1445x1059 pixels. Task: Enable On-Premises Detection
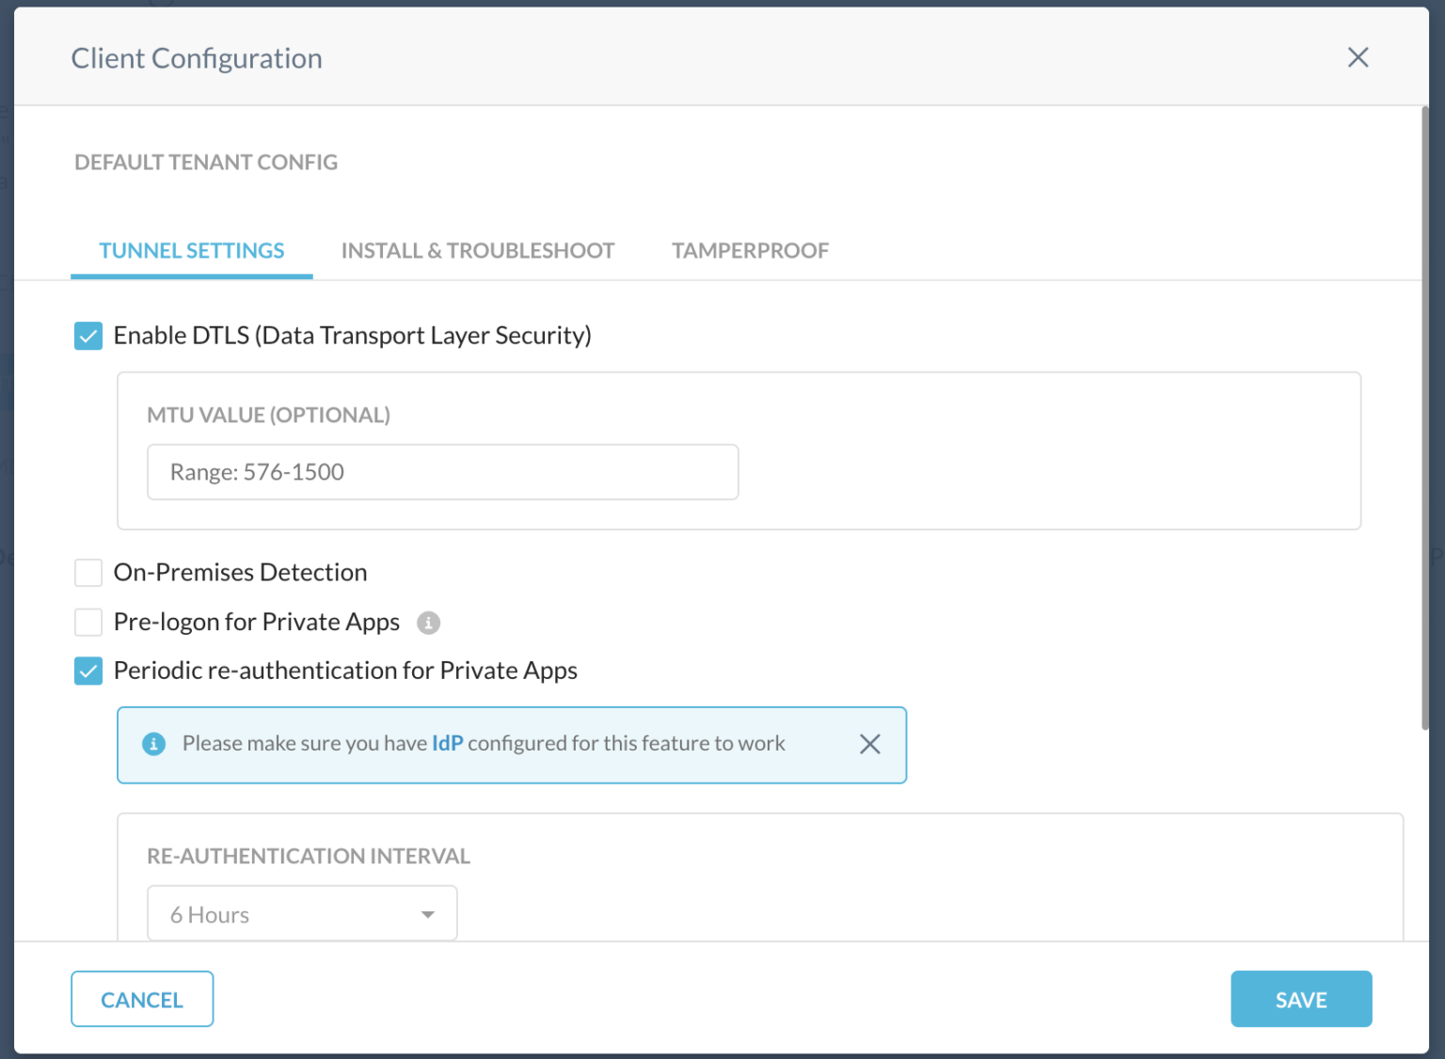pyautogui.click(x=87, y=572)
